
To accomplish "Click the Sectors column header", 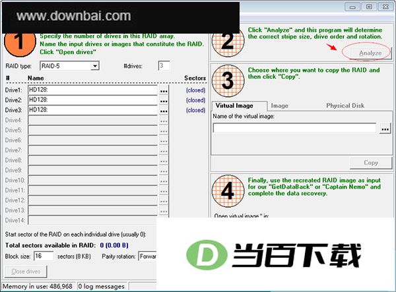I will (195, 78).
